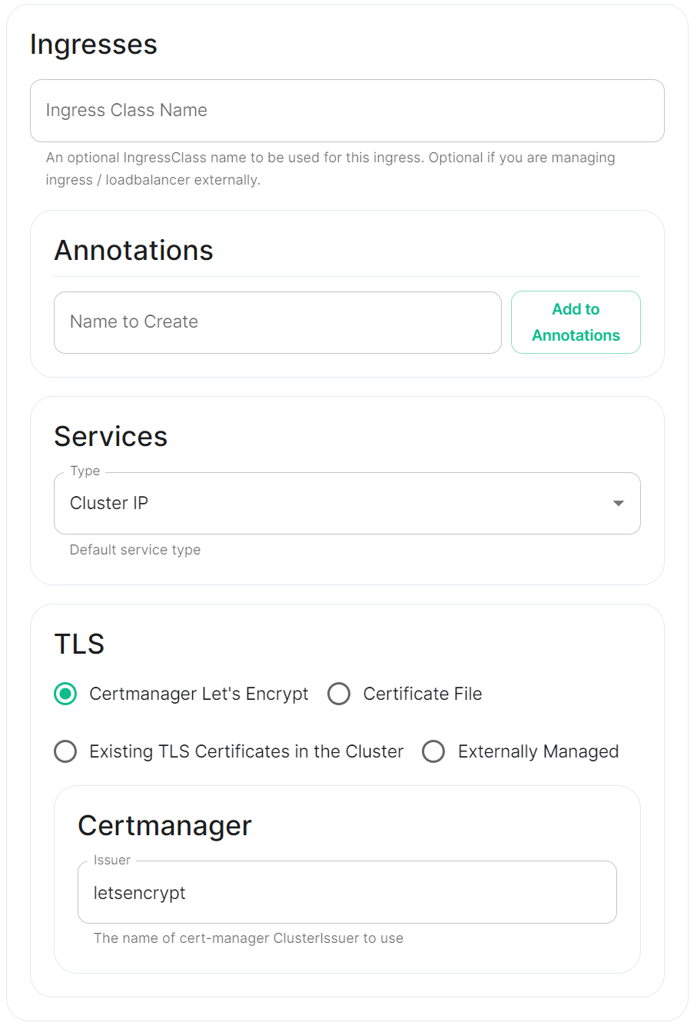
Task: Click the Ingress Class Name input field
Action: 347,111
